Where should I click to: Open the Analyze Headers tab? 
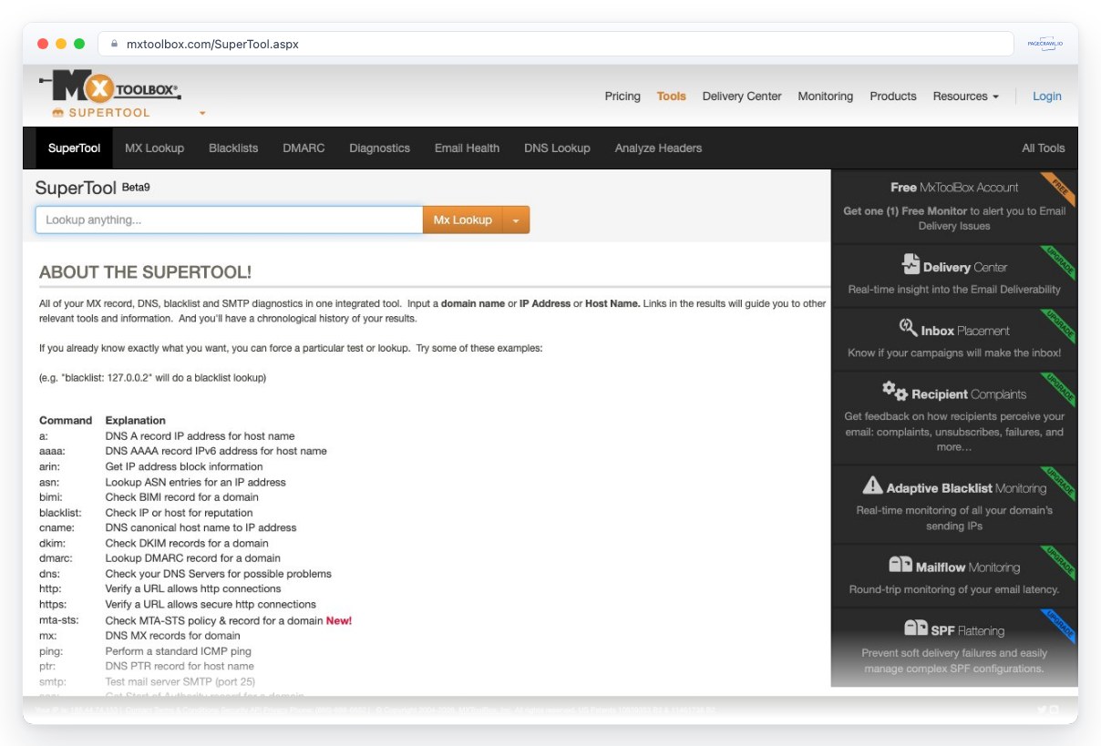click(x=658, y=148)
